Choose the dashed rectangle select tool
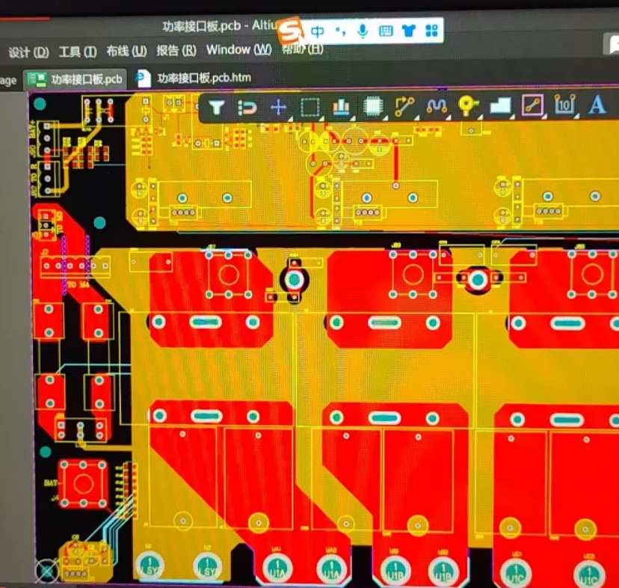Screen dimensions: 619x588 tap(310, 107)
